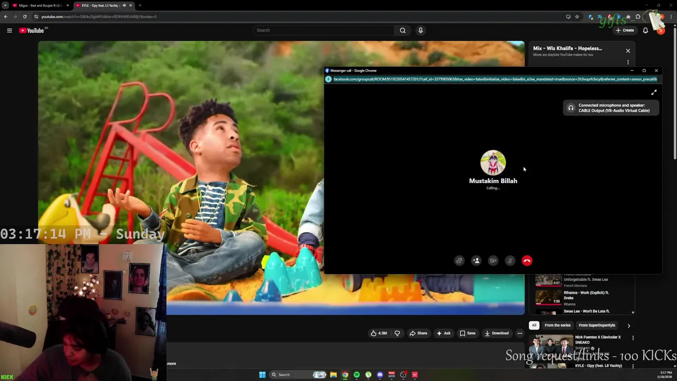
Task: Click the Chrome icon in the taskbar
Action: pos(345,375)
